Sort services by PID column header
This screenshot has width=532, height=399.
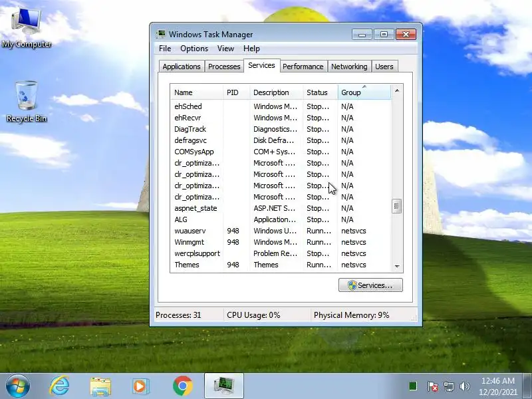point(236,92)
